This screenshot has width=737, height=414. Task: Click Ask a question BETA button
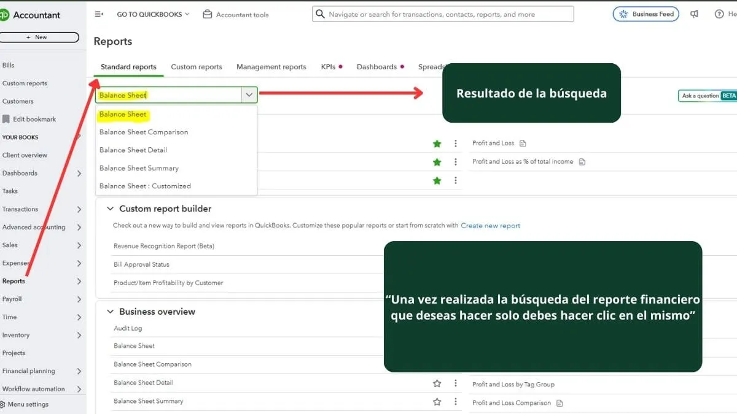click(708, 96)
